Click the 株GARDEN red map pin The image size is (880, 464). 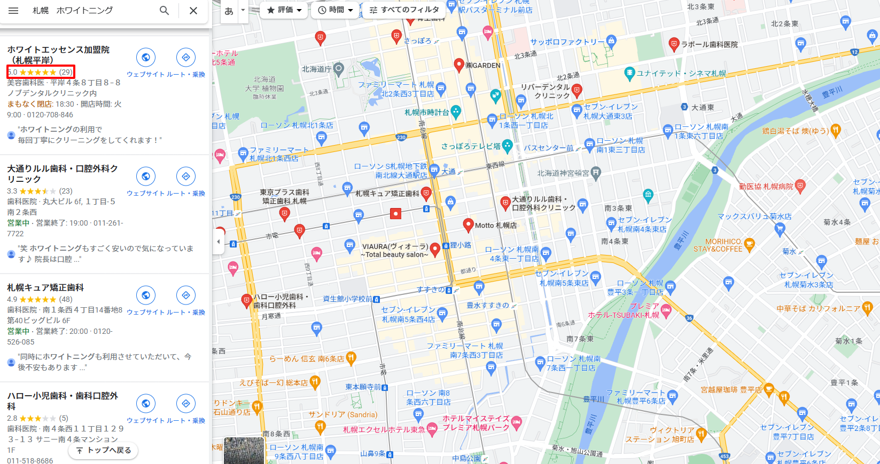pos(458,65)
